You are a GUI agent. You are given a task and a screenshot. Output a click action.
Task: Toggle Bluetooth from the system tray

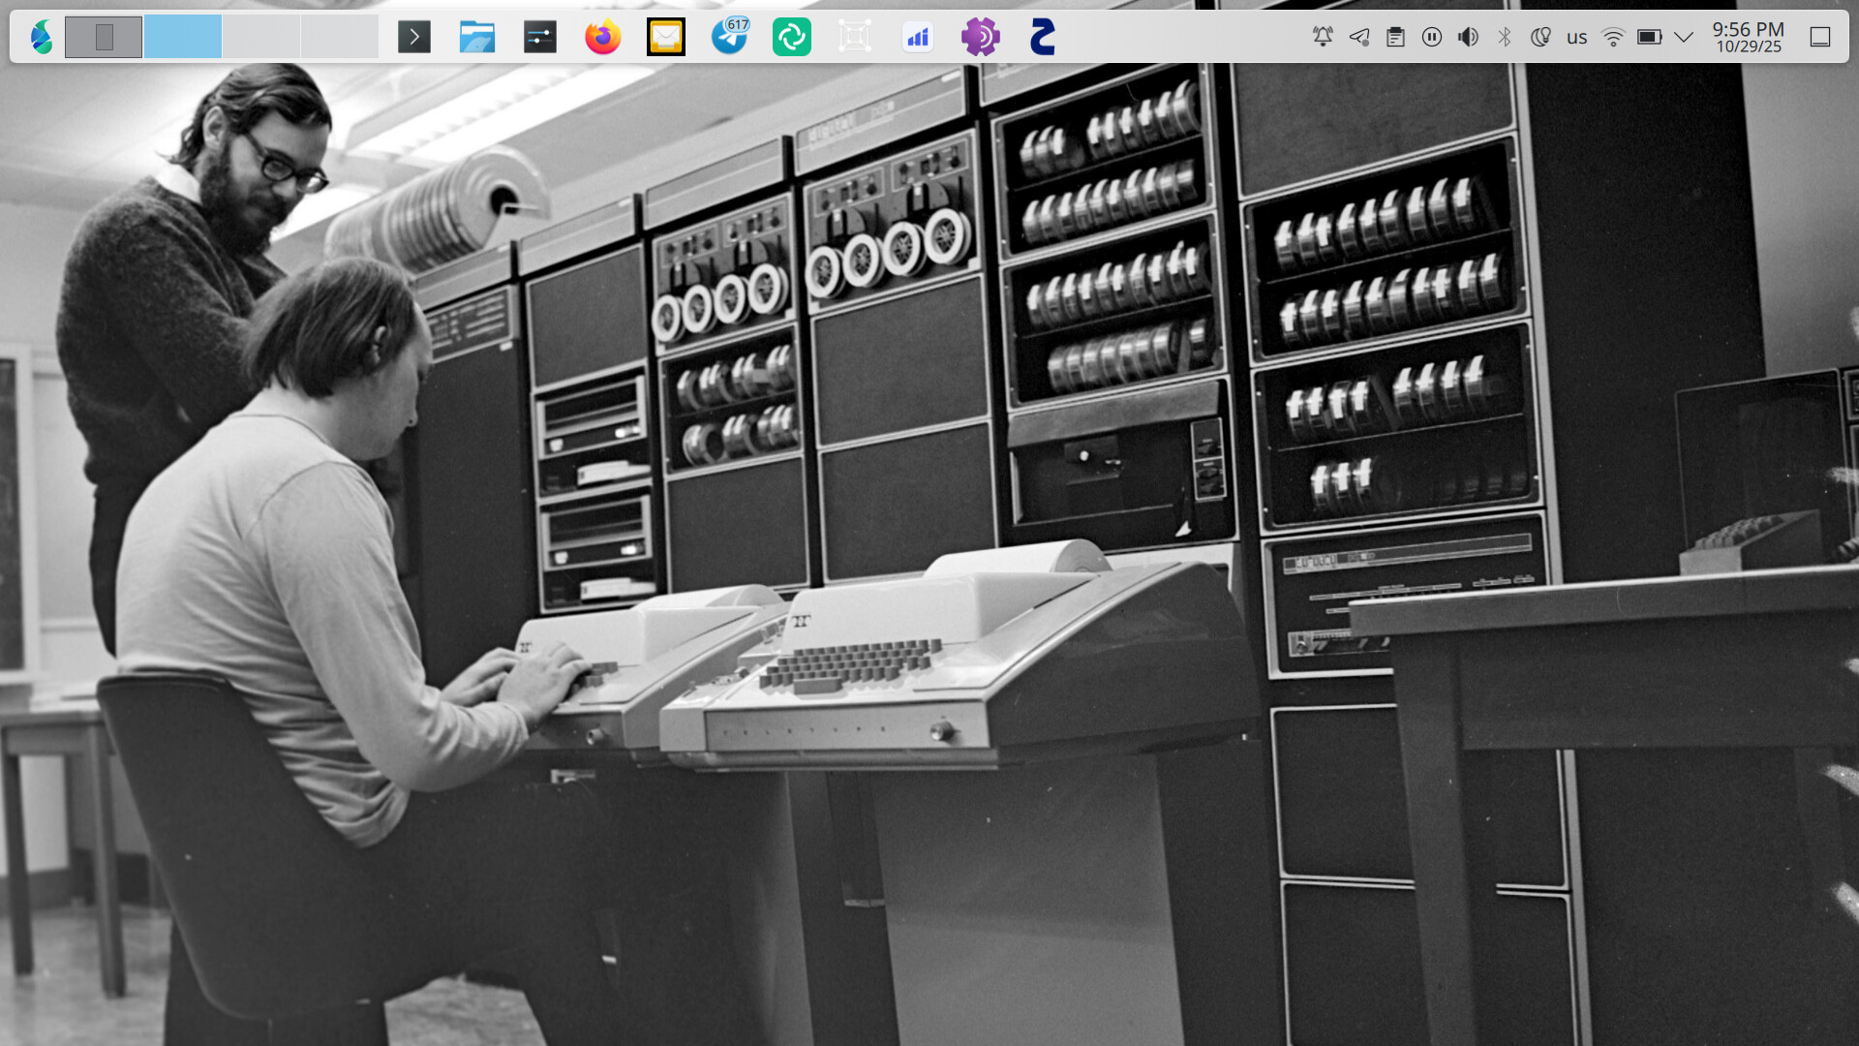tap(1505, 37)
